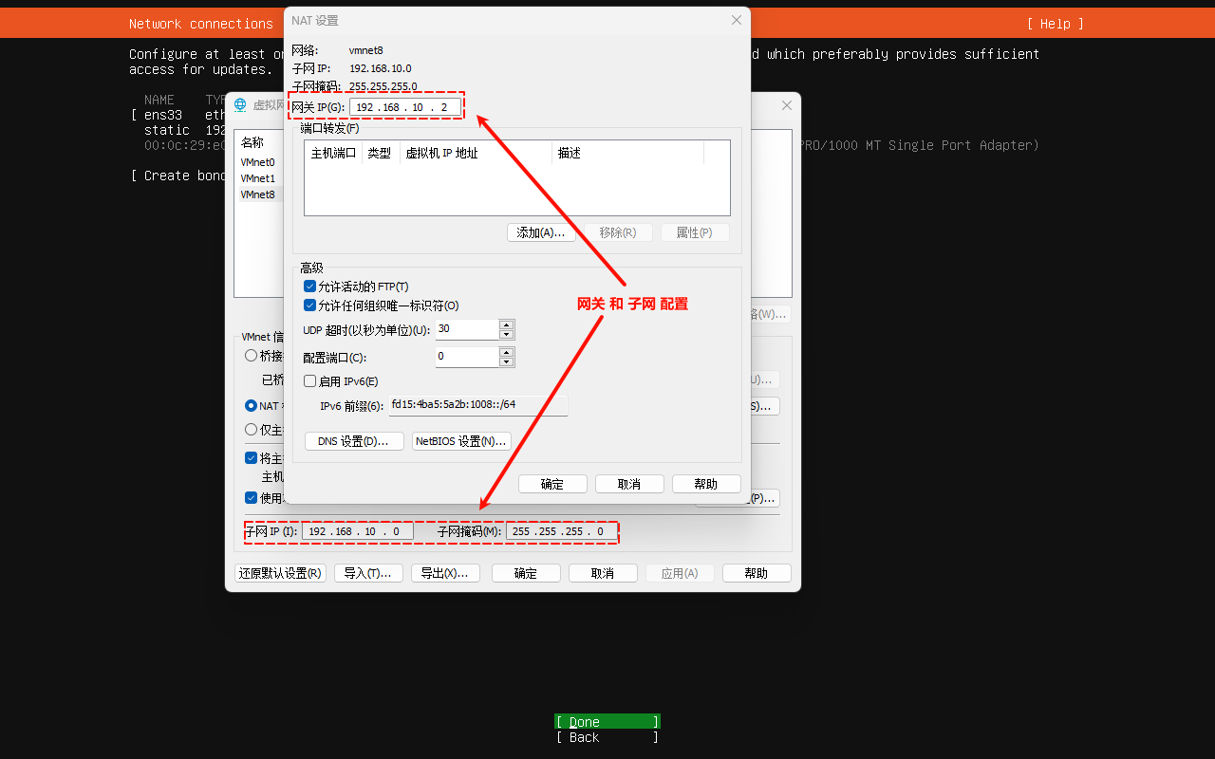Open DNS 设置 dialog
This screenshot has height=759, width=1215.
pyautogui.click(x=354, y=441)
